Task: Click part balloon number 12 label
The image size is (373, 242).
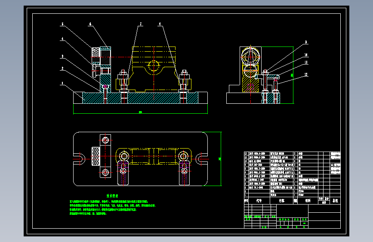Action: click(306, 74)
